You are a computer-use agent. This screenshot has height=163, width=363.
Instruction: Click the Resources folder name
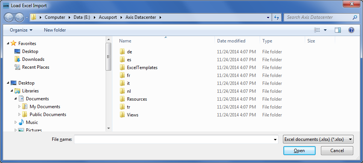pos(137,99)
